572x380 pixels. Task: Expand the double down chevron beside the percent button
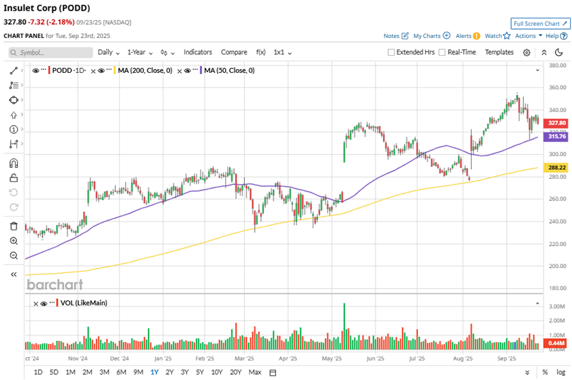point(527,372)
